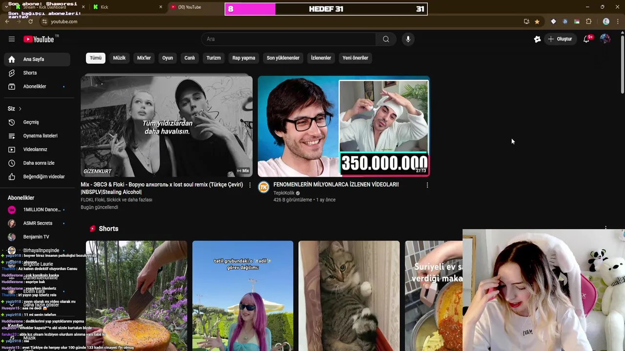Play the Mix thumbnail with smoking couple
This screenshot has height=351, width=625.
click(x=167, y=126)
